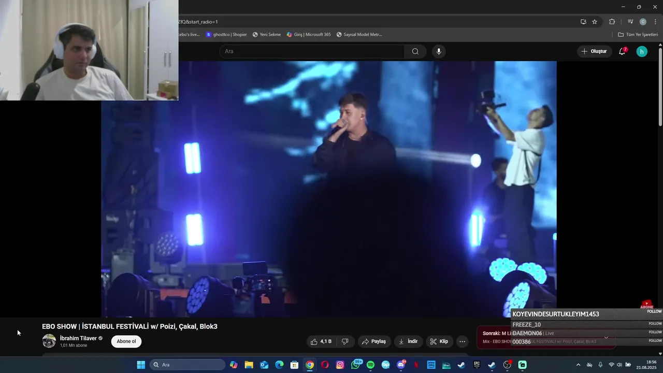Open the Sayısal Model Metr... bookmark
The image size is (663, 373).
(359, 35)
